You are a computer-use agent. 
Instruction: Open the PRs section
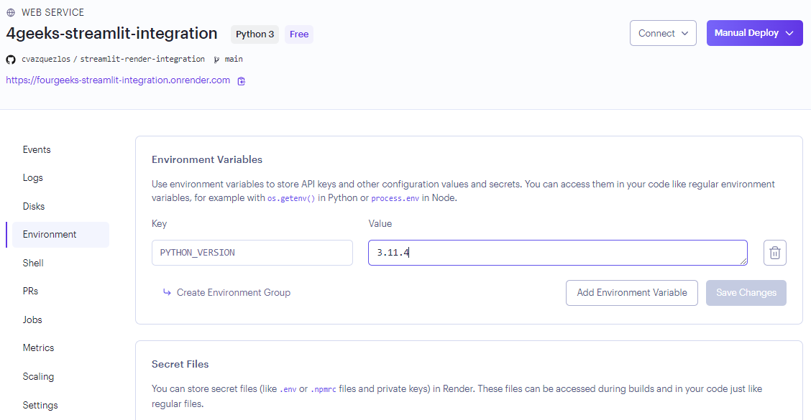coord(30,291)
